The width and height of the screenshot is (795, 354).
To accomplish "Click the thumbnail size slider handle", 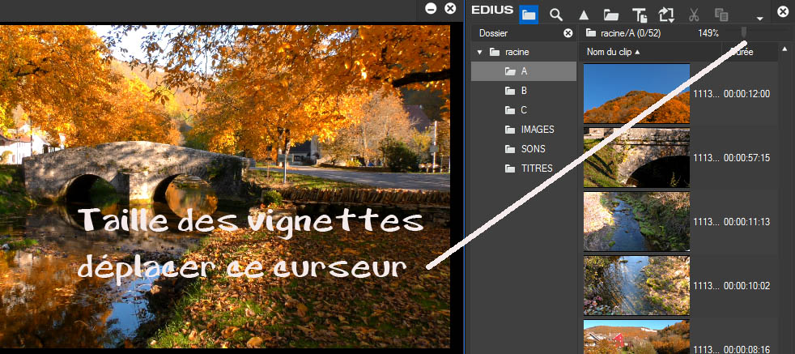I will 744,33.
